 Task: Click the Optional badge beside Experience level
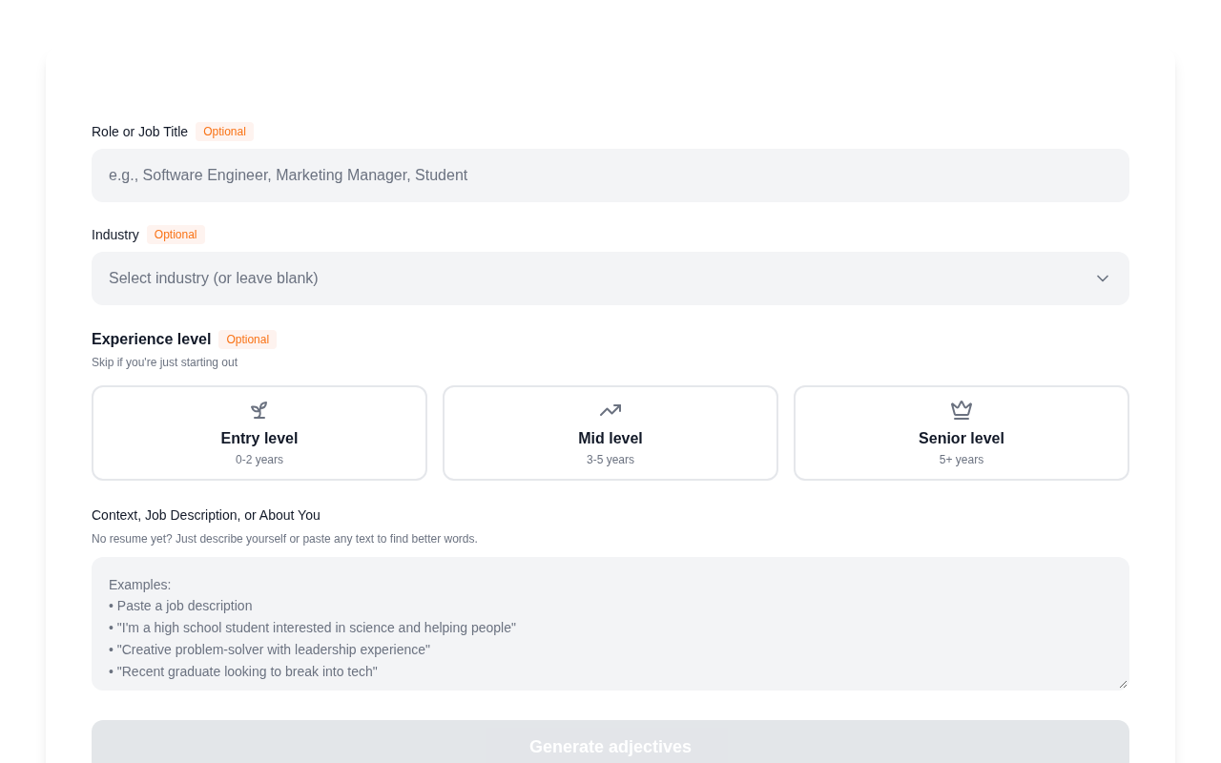click(247, 340)
